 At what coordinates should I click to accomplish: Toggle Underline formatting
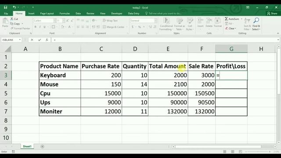[44, 27]
